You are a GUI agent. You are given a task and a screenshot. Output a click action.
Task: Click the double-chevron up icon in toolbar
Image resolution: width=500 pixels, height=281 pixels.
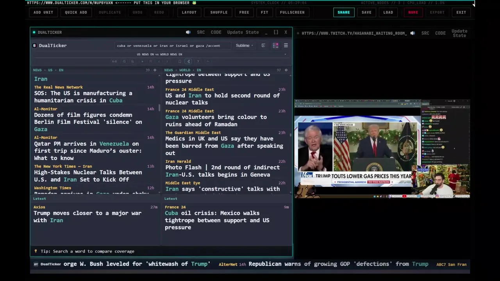tap(151, 61)
